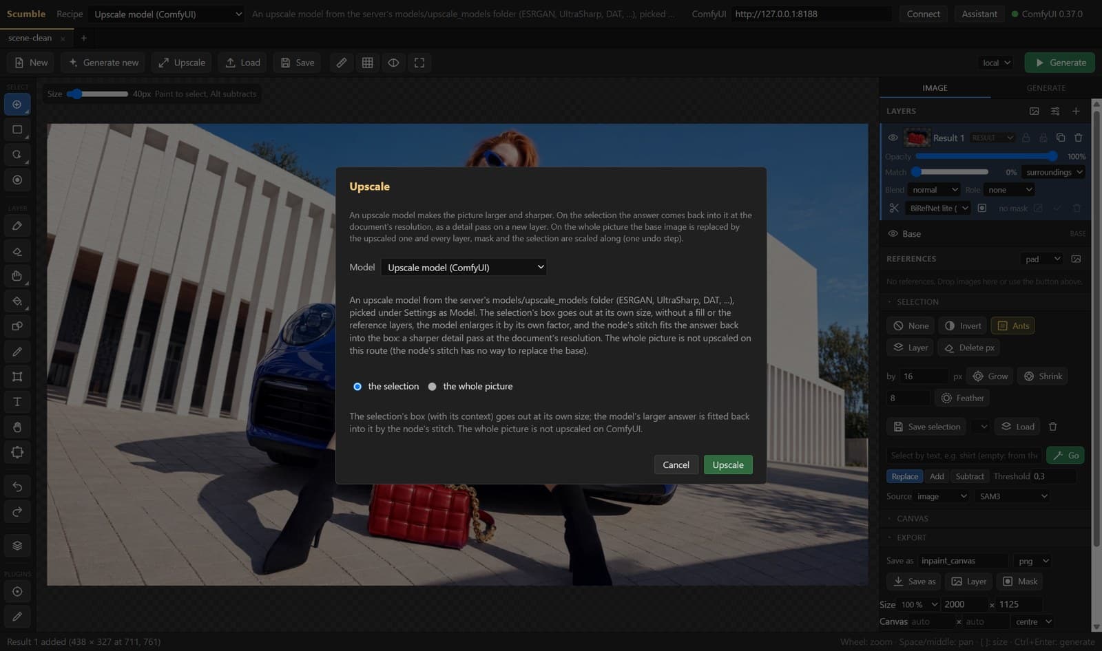
Task: Select the paint bucket fill tool
Action: pos(17,301)
